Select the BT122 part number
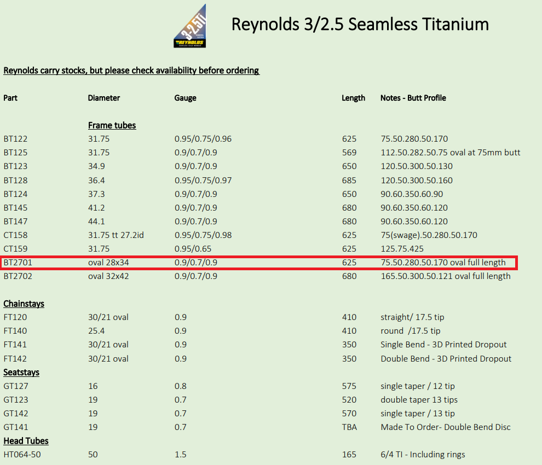Image resolution: width=542 pixels, height=465 pixels. click(15, 139)
